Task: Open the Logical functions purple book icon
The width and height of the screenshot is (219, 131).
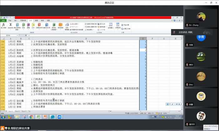Action: coord(28,26)
